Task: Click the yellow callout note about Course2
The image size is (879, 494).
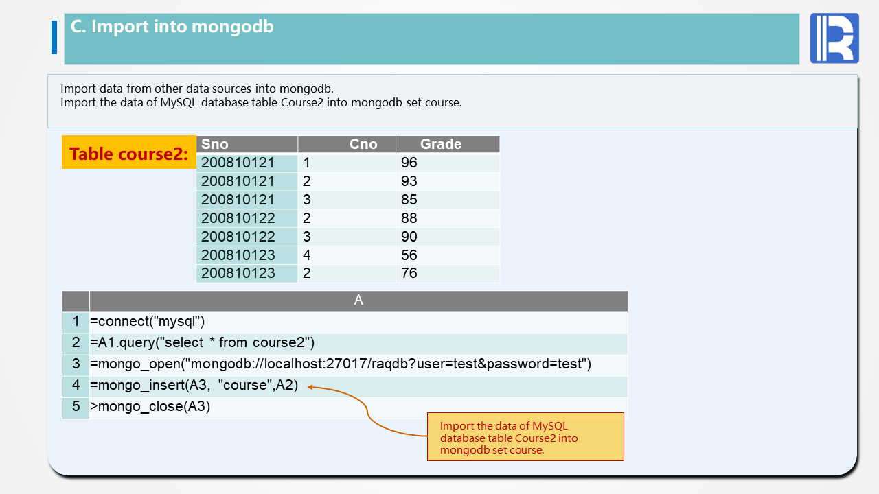Action: (525, 436)
